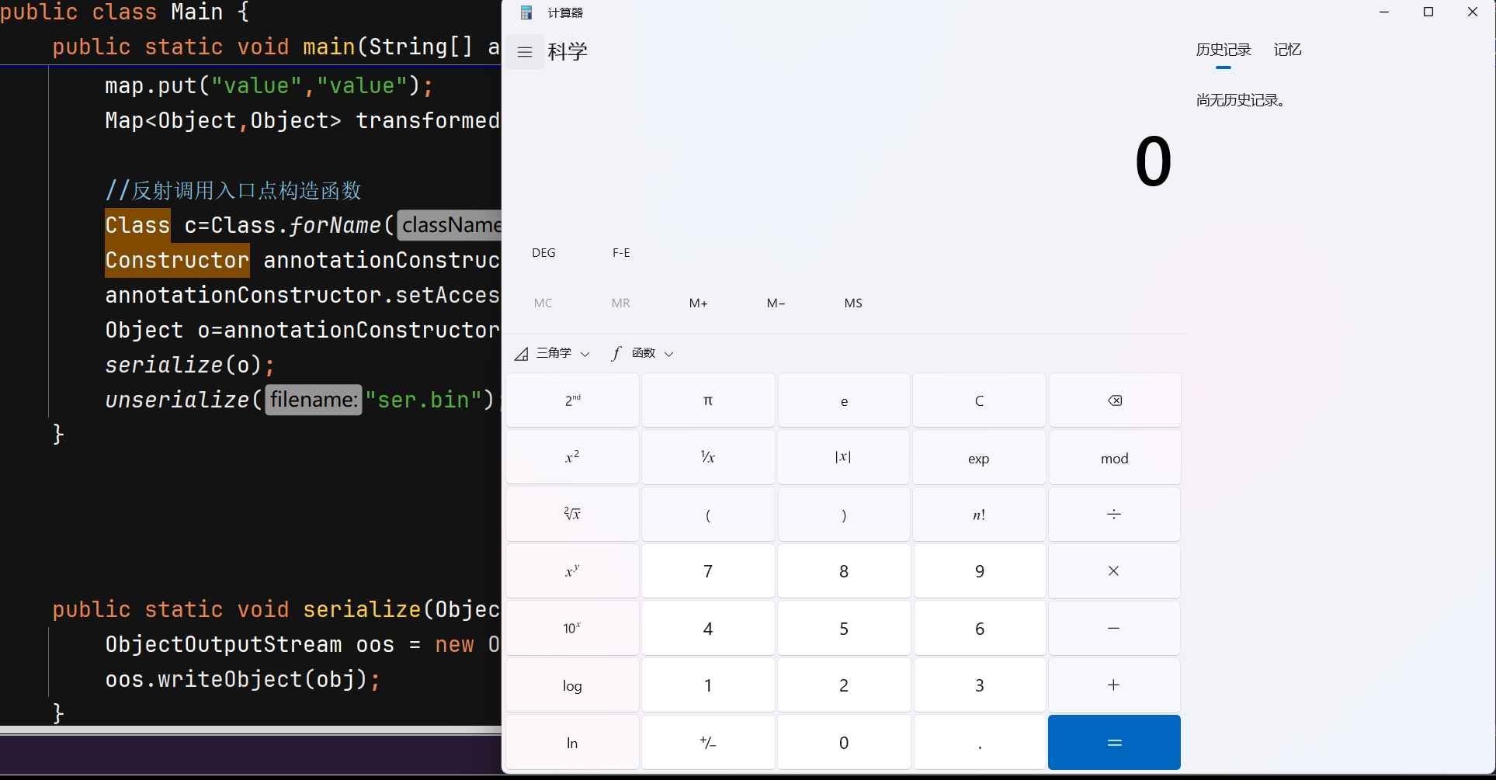Click the backspace delete key in calculator
Screen dimensions: 1496x780
click(x=1115, y=400)
